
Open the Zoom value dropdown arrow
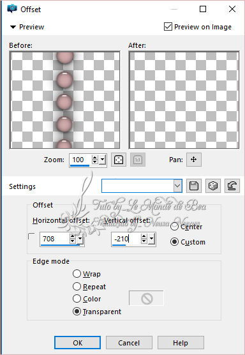tap(103, 160)
